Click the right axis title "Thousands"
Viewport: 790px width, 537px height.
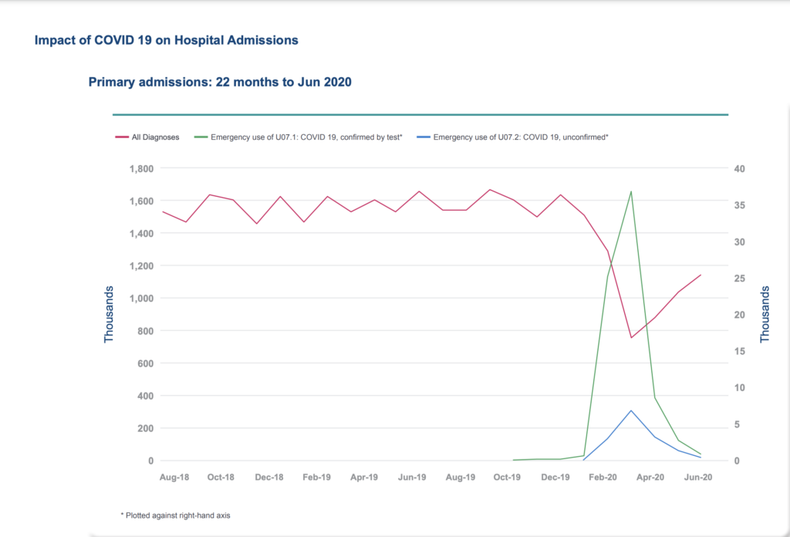click(765, 314)
